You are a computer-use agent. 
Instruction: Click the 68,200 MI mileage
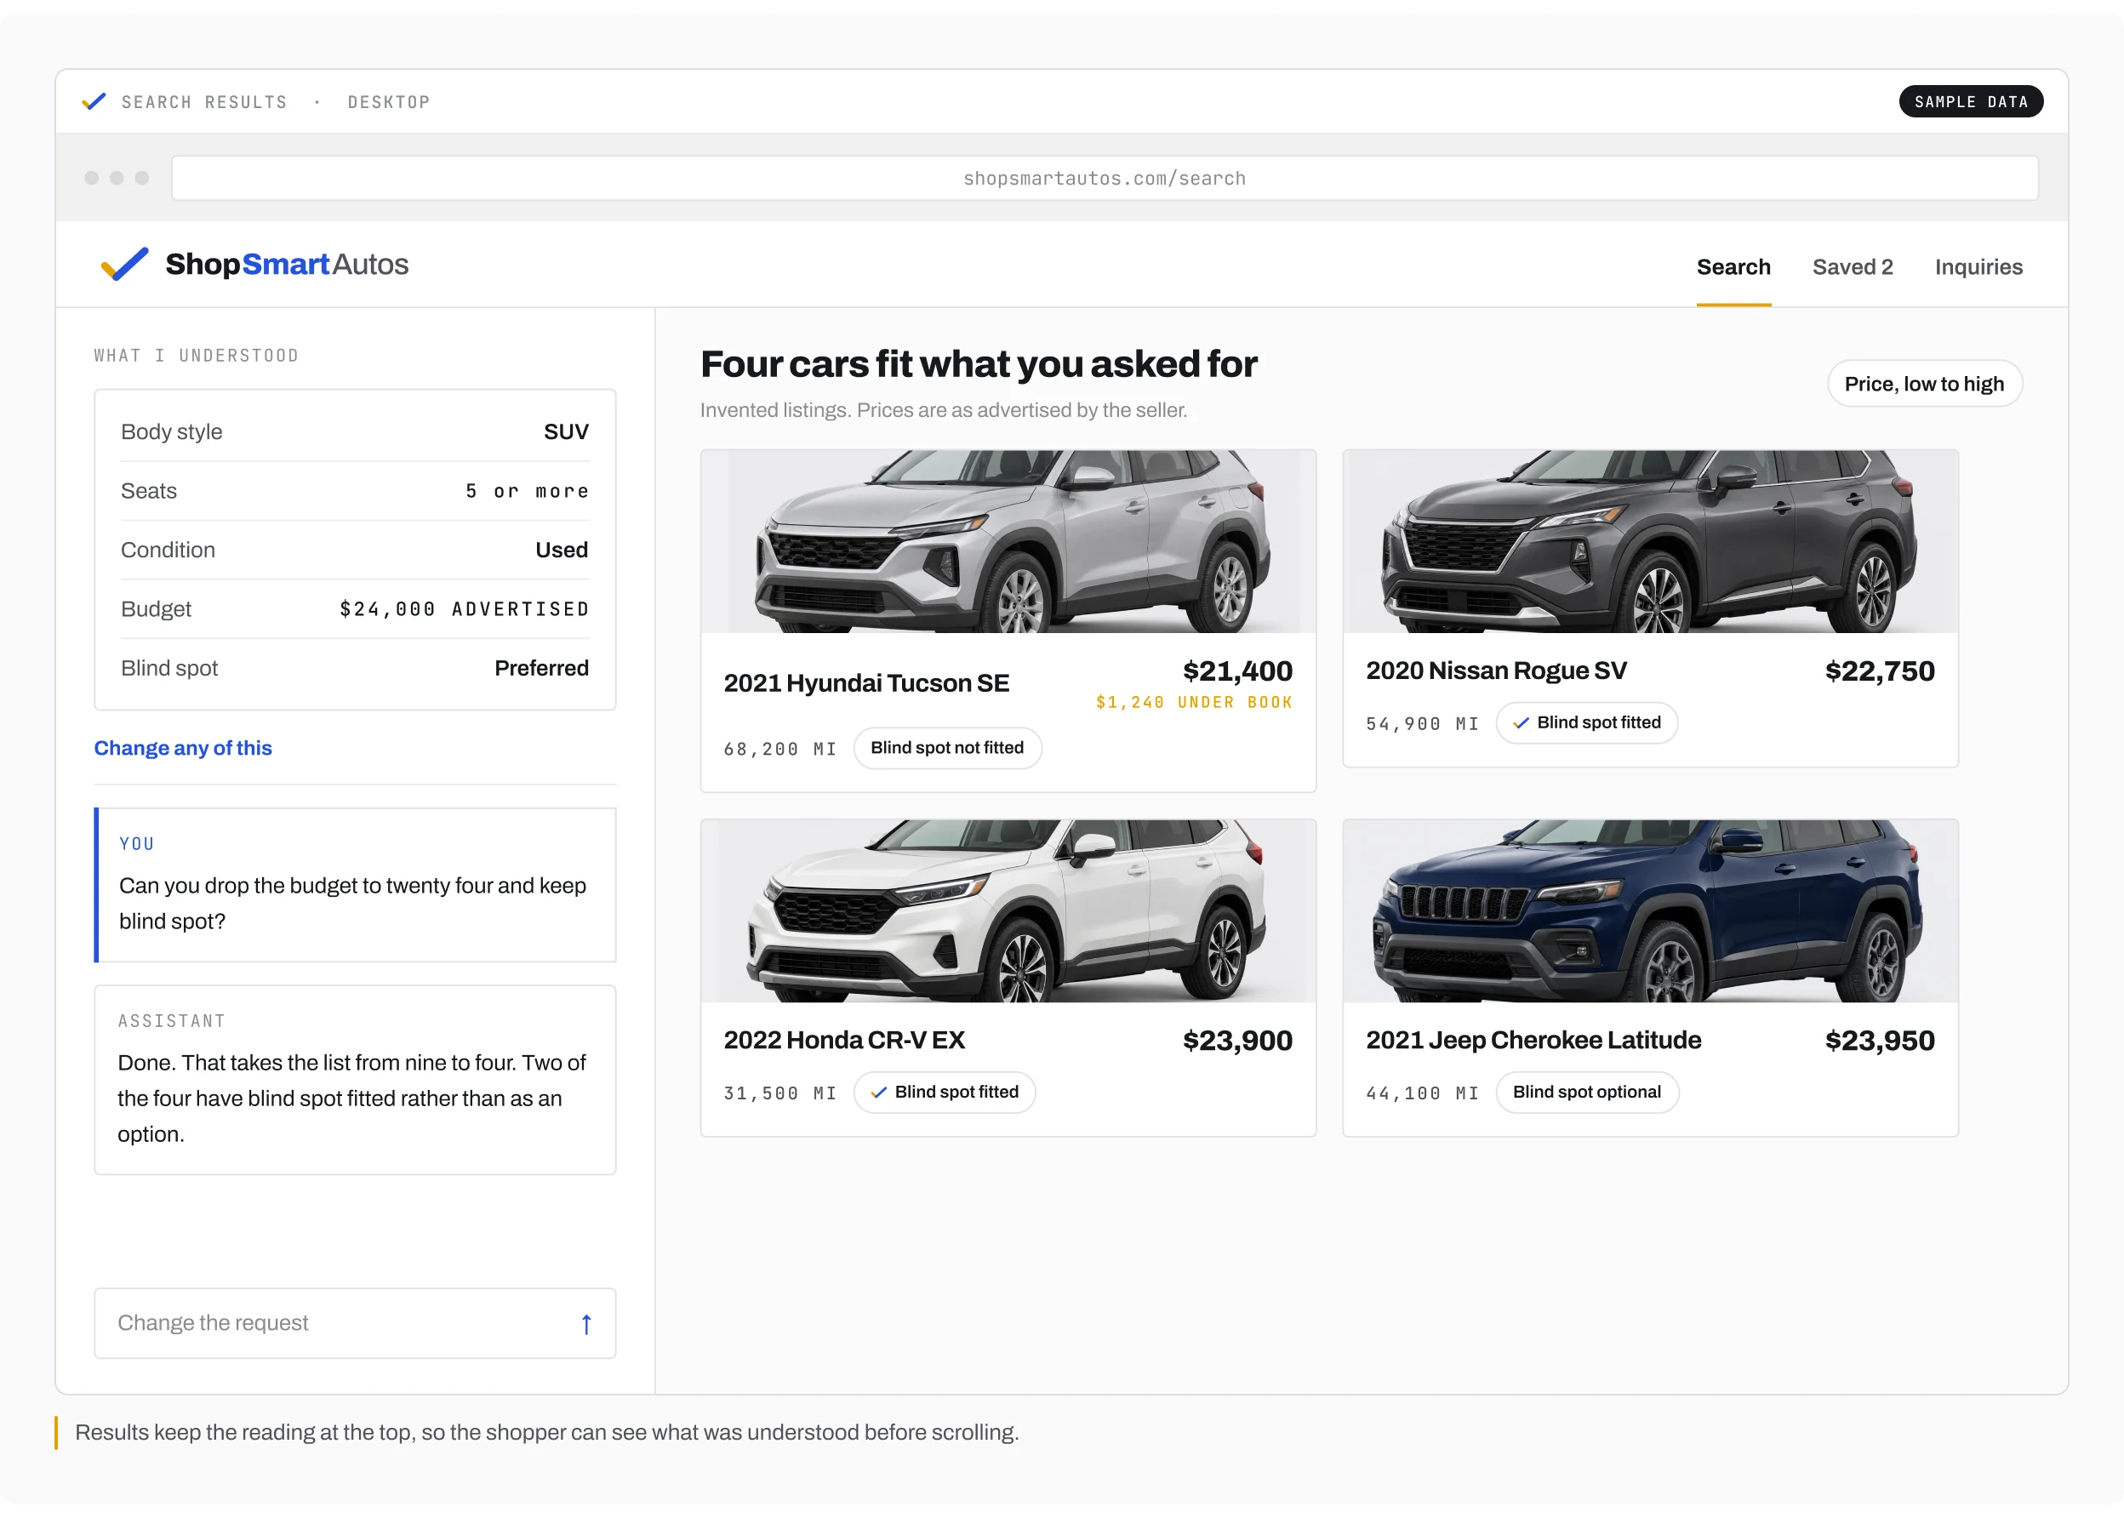779,749
